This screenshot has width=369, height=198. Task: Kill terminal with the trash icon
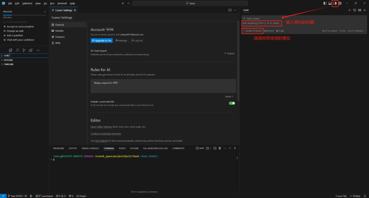[x=220, y=148]
